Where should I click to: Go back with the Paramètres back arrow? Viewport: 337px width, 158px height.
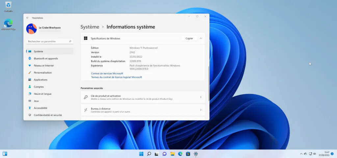click(28, 18)
